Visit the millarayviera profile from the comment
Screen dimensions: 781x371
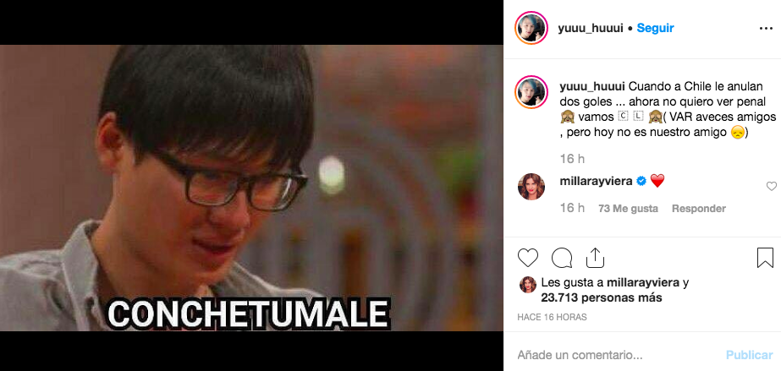(597, 182)
